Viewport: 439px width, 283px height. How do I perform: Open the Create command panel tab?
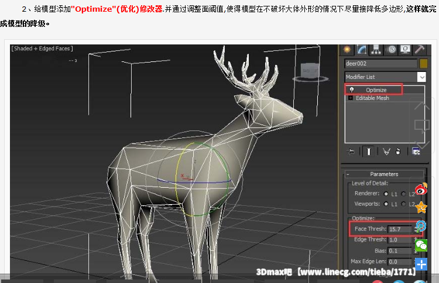(x=347, y=50)
